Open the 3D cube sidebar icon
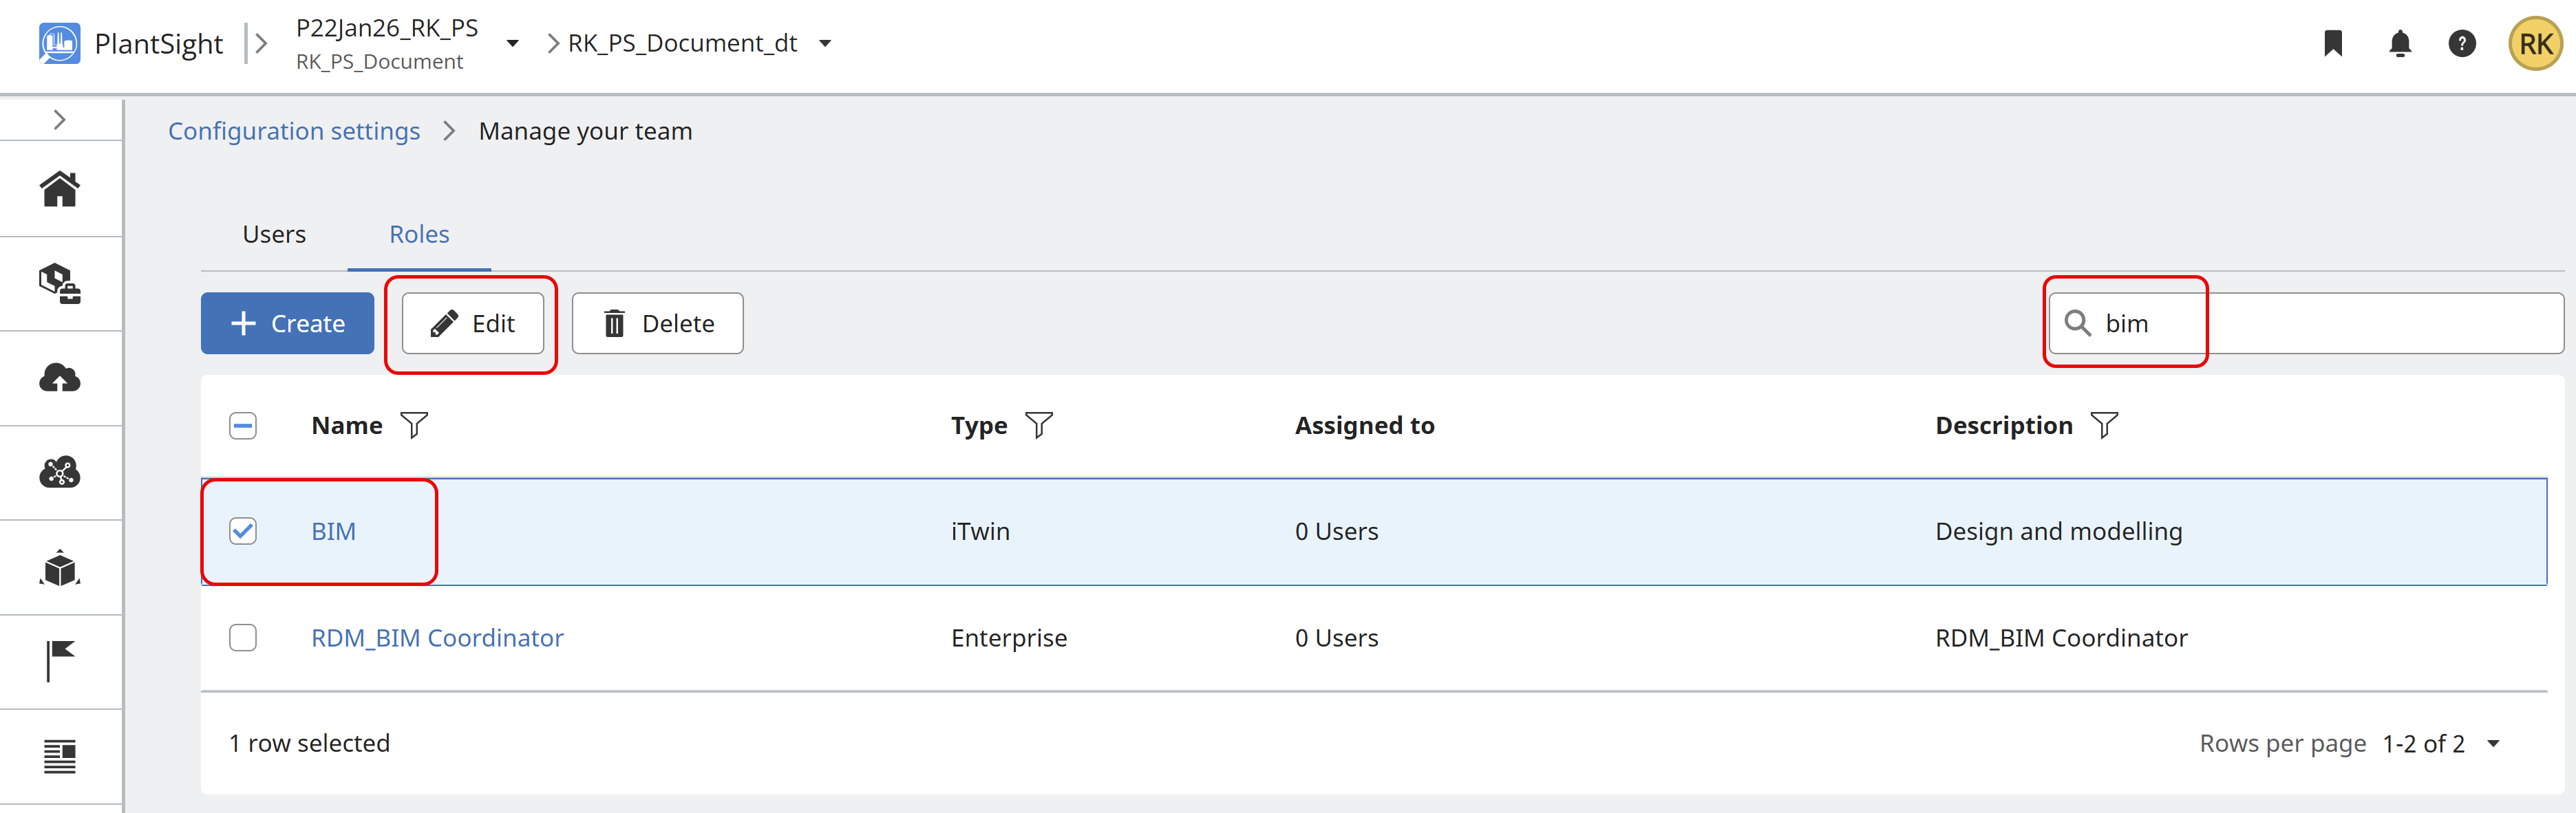Image resolution: width=2576 pixels, height=813 pixels. click(x=60, y=567)
